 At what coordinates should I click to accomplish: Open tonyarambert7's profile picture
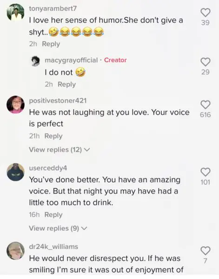click(x=16, y=13)
